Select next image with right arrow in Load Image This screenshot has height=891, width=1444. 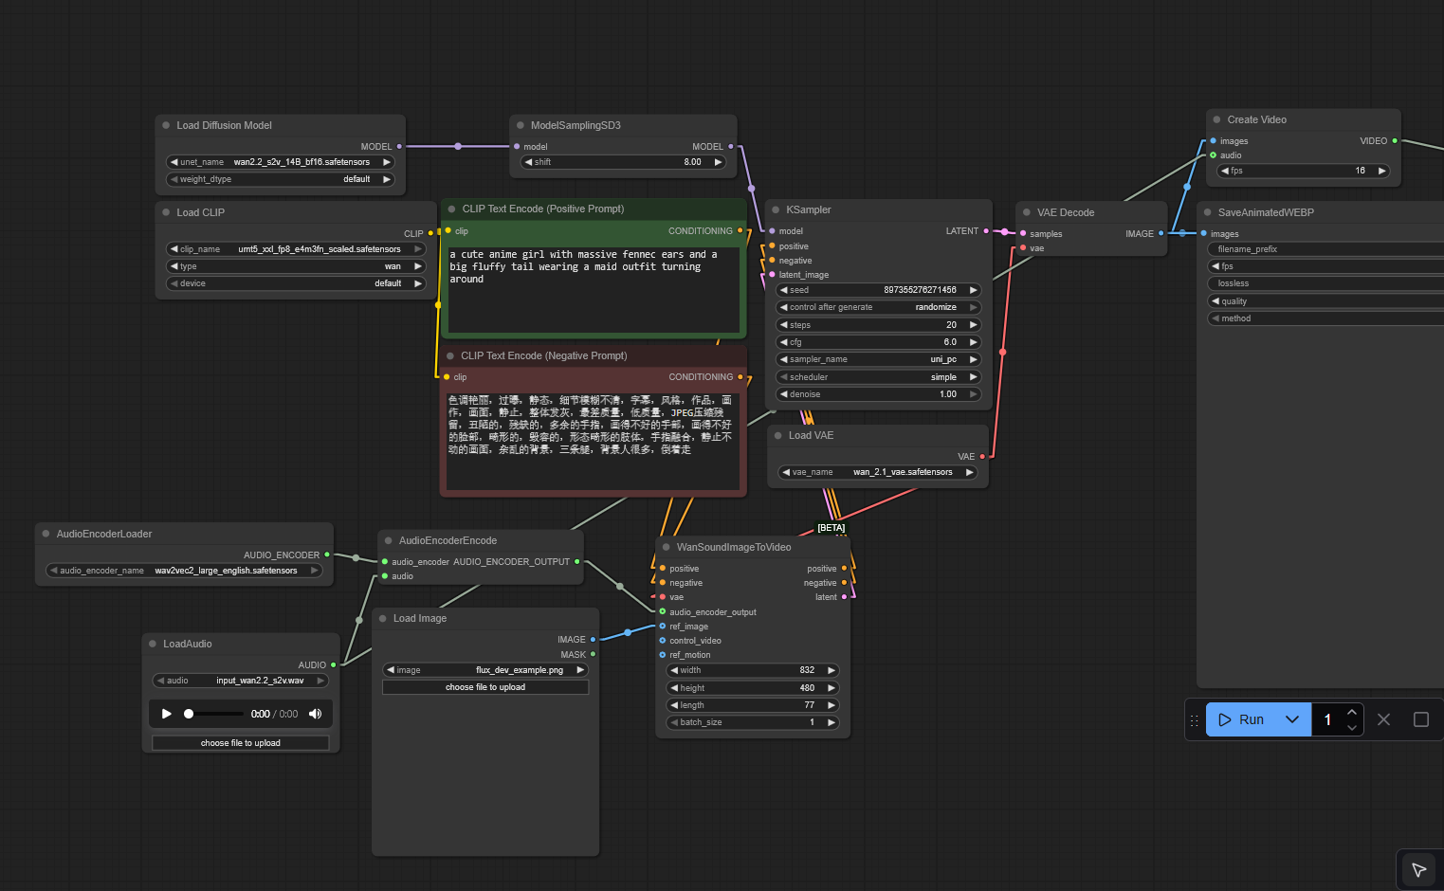[x=580, y=670]
